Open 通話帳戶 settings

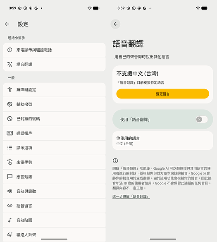tap(54, 133)
